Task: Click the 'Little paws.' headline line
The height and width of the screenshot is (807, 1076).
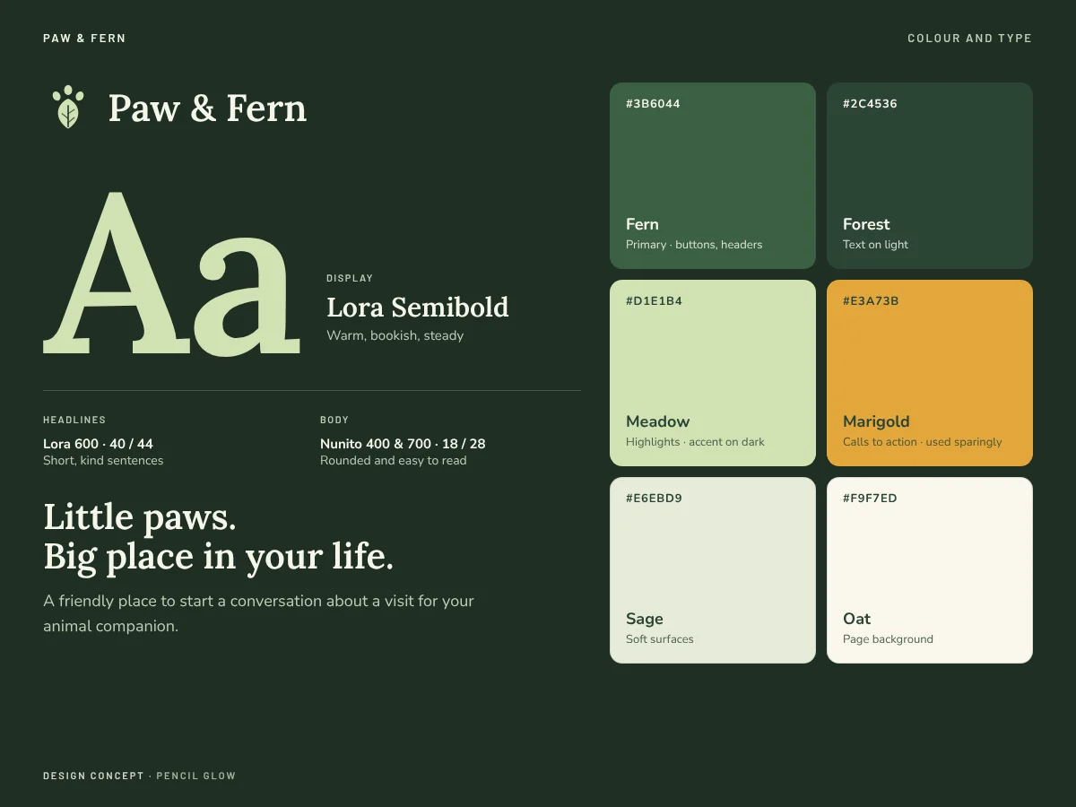Action: pos(140,517)
